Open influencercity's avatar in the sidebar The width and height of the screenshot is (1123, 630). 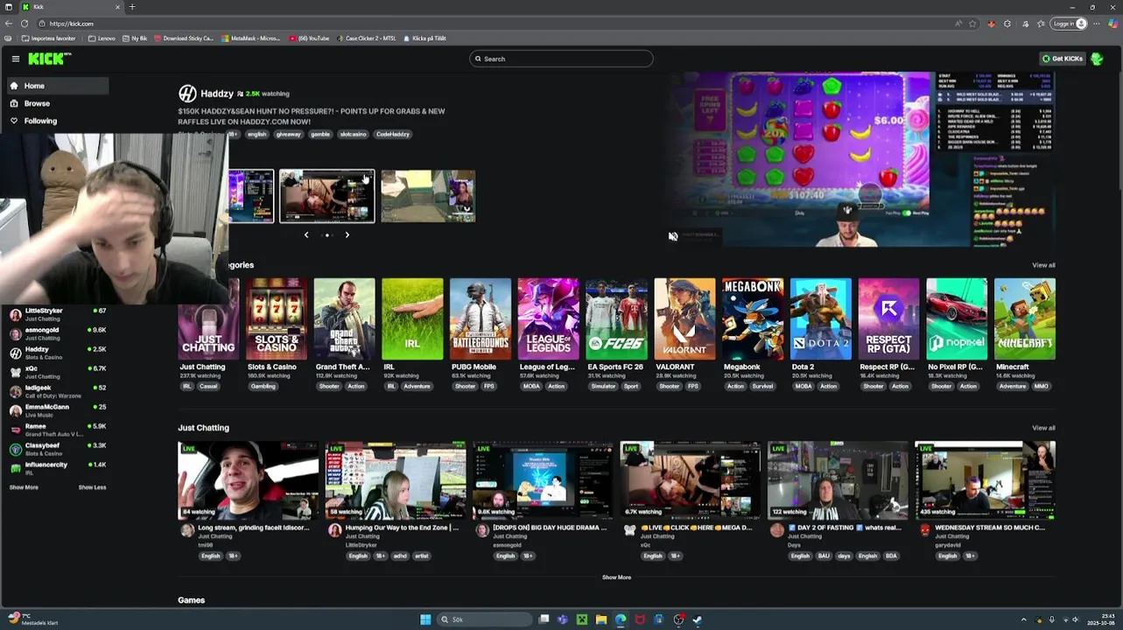click(16, 468)
